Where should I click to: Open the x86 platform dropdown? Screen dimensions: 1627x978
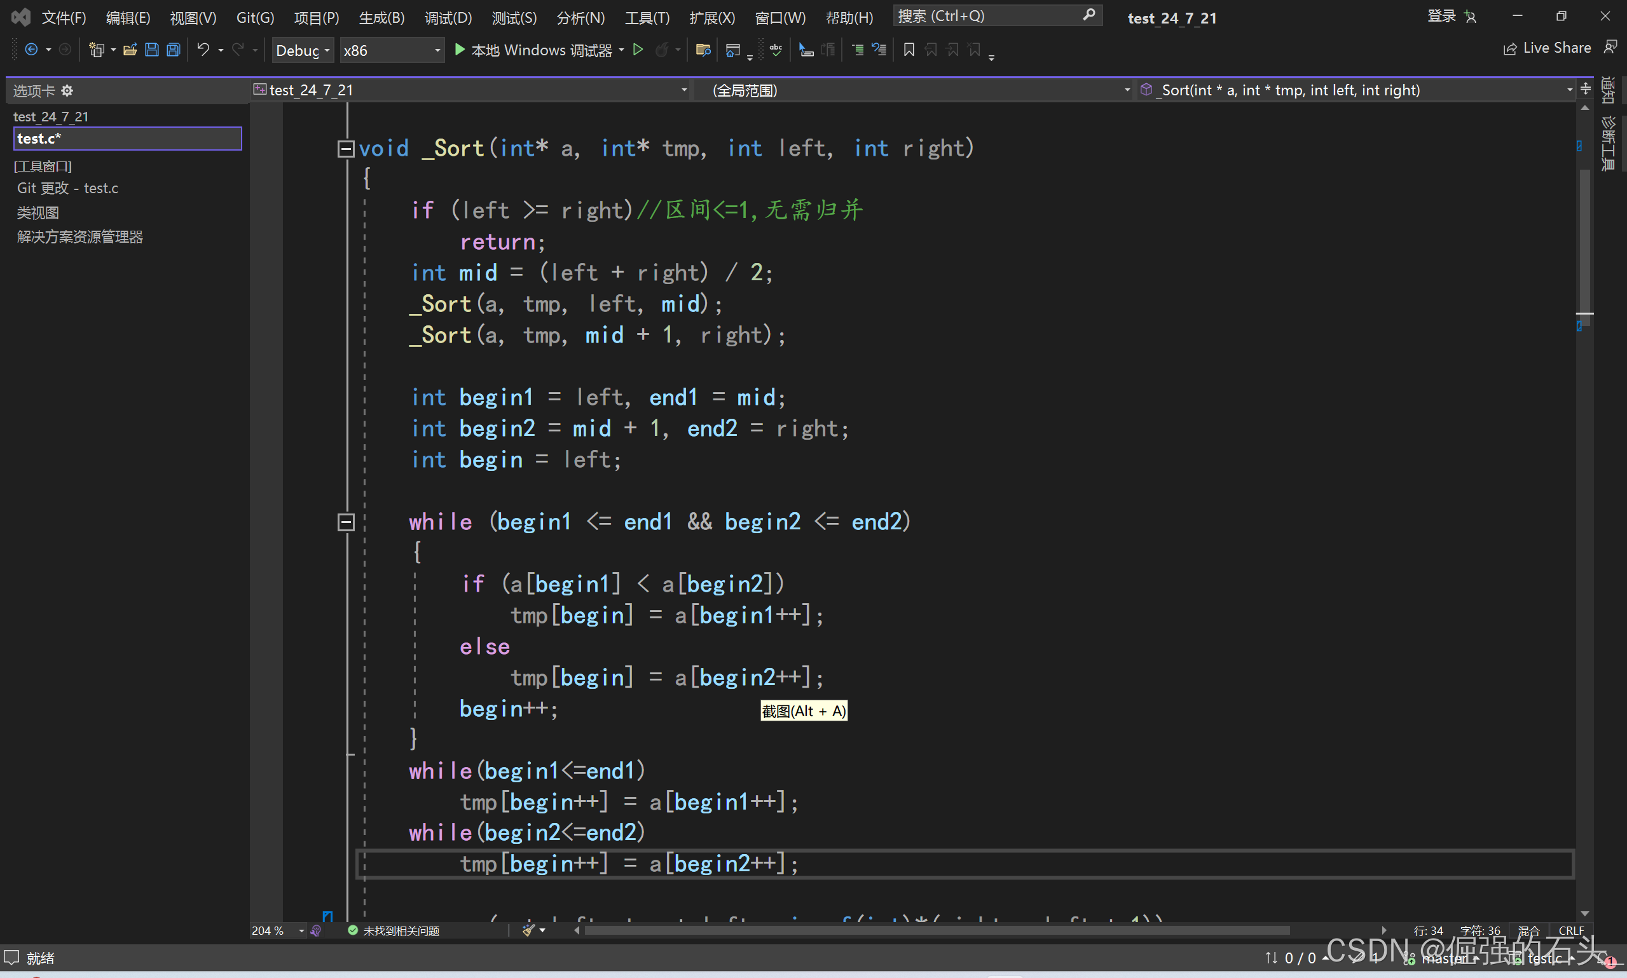click(x=392, y=51)
